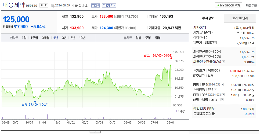Click the 시가총액순위 link arrow
This screenshot has height=134, width=260.
(212, 33)
